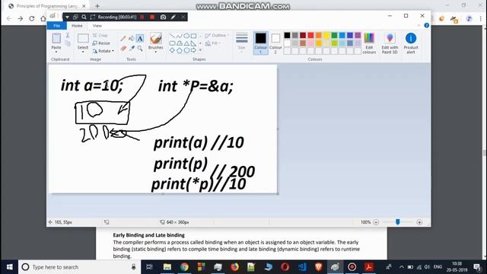Screen dimensions: 487x274
Task: Click the Resize button
Action: click(101, 43)
